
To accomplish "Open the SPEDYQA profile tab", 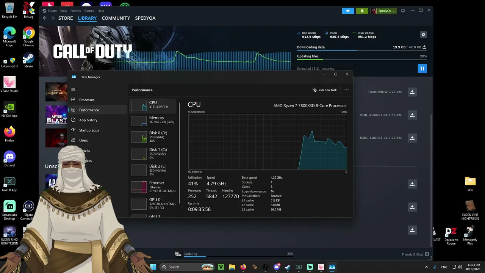I will [x=145, y=18].
